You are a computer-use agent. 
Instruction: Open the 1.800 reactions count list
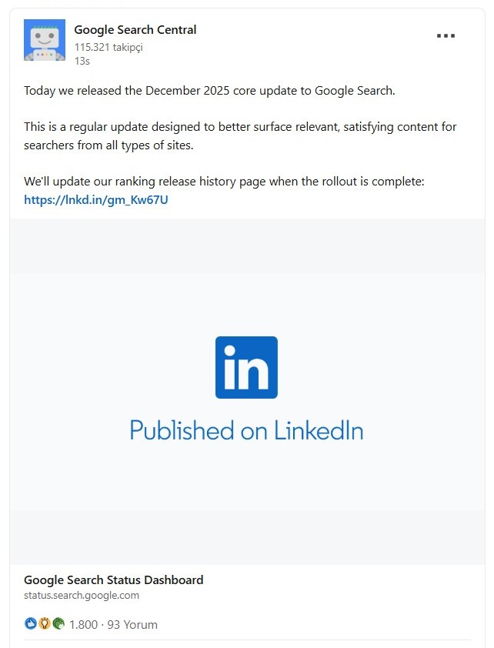(x=83, y=624)
